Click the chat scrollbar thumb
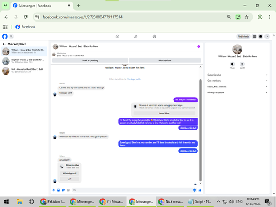 (200, 130)
